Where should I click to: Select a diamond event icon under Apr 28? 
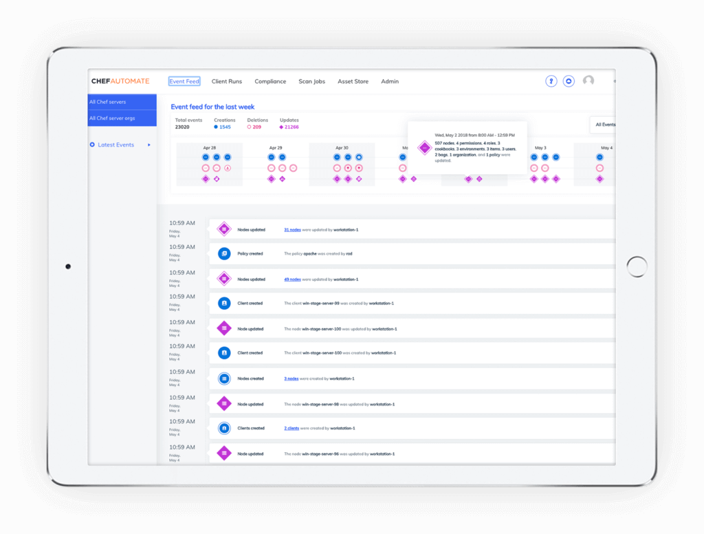205,178
